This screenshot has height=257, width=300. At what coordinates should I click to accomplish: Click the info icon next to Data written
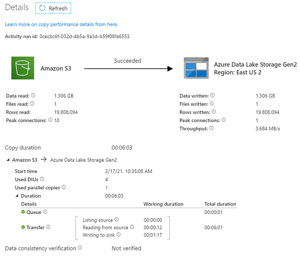tap(213, 96)
